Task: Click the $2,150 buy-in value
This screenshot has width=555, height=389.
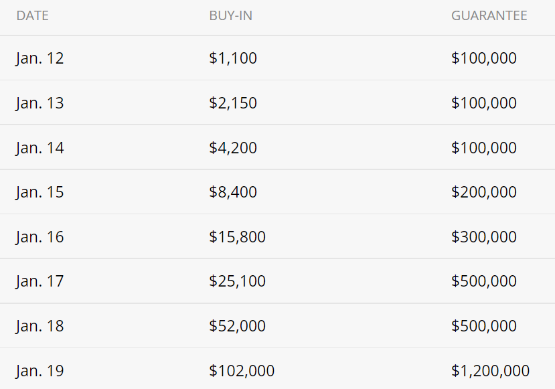Action: point(232,103)
